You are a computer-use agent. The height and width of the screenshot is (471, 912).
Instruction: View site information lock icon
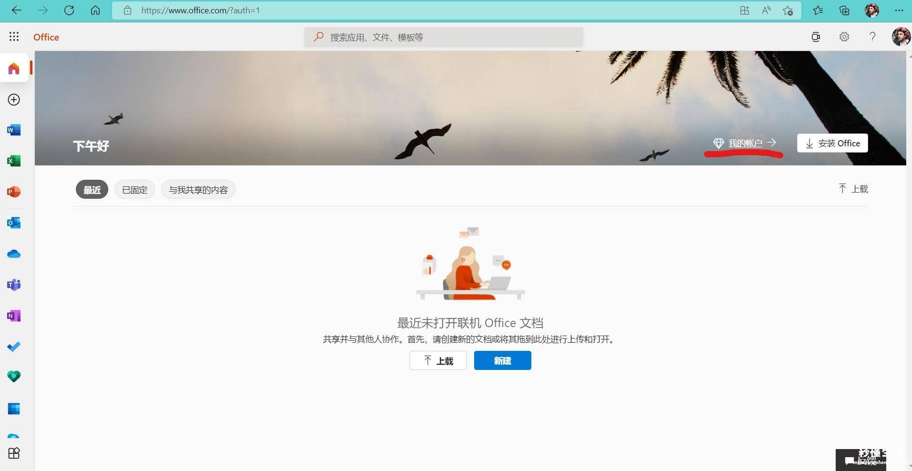click(x=127, y=10)
